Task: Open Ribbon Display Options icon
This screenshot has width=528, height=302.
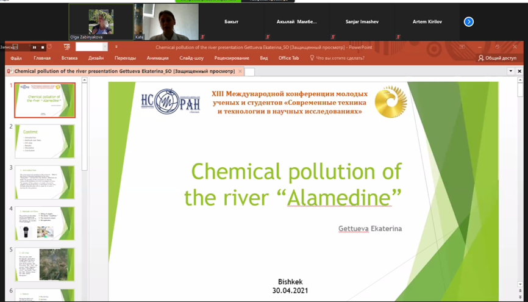Action: point(462,47)
